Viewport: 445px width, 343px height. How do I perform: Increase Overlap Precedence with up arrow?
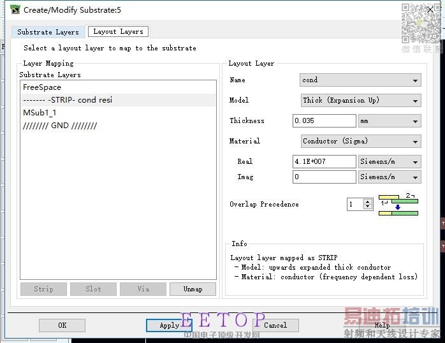pyautogui.click(x=368, y=201)
